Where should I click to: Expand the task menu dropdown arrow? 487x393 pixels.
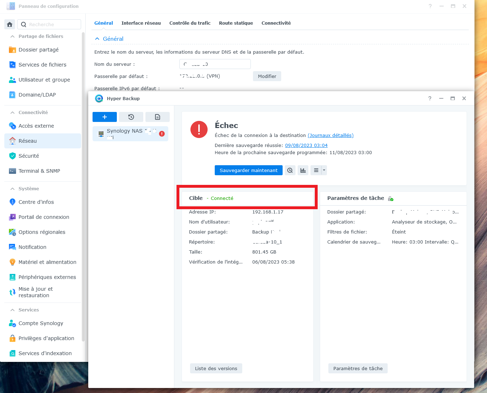tap(324, 170)
